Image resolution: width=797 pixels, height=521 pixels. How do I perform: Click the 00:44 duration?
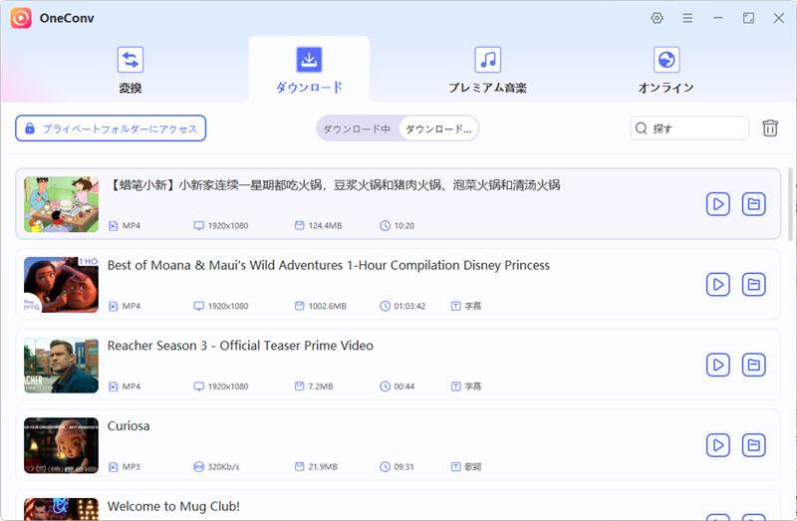click(x=404, y=387)
